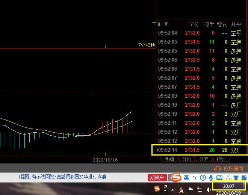Click the taskbar date 2020/10/19
248x195 pixels.
(228, 193)
